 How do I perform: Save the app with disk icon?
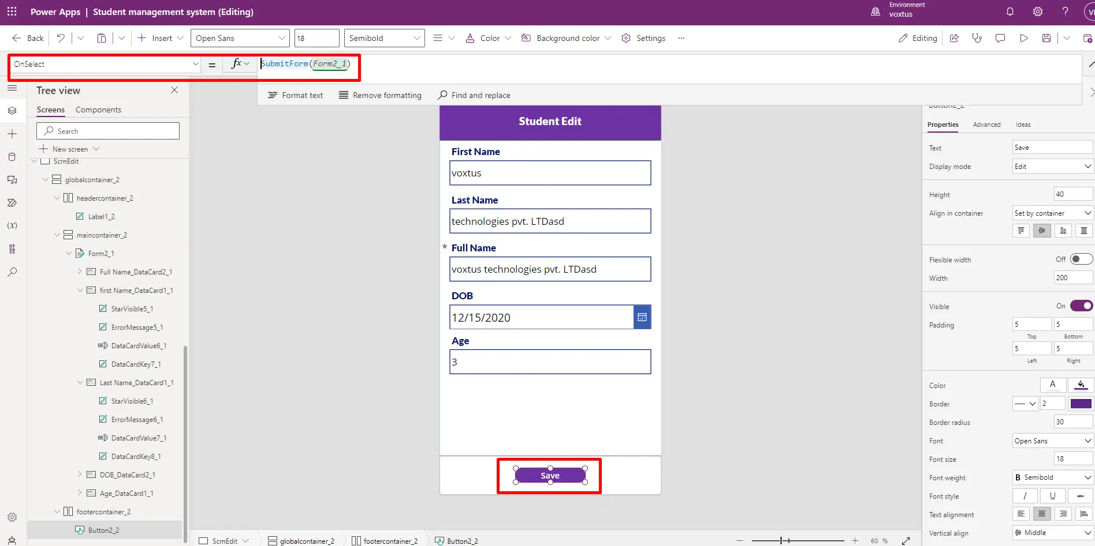pos(1046,38)
